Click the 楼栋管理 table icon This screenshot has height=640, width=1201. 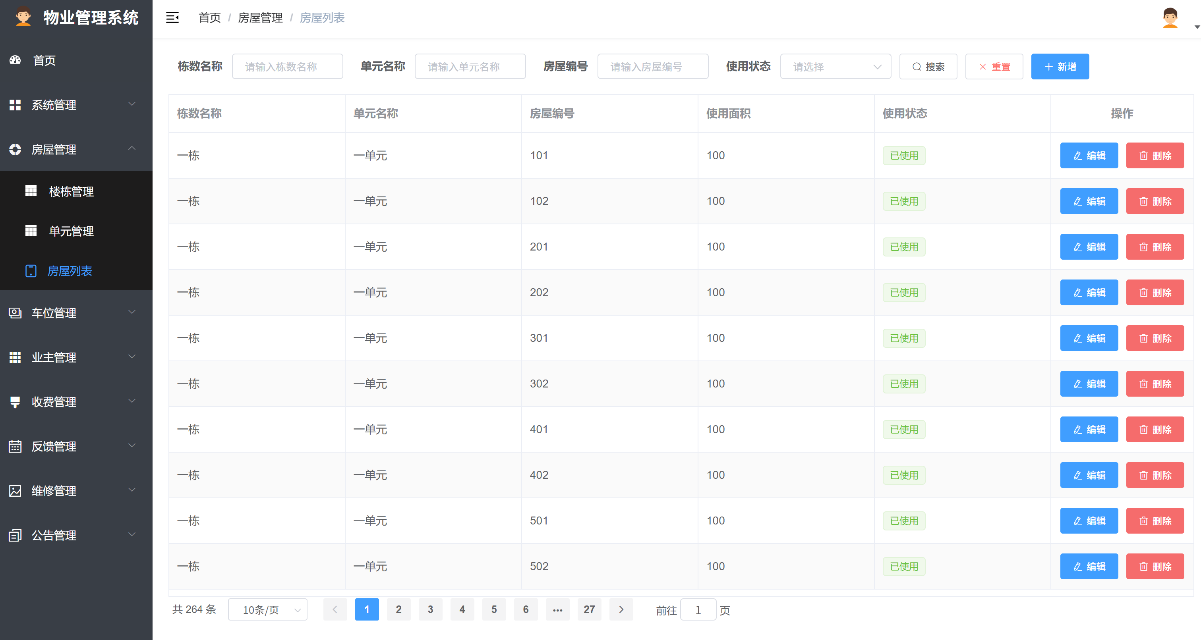pos(31,191)
